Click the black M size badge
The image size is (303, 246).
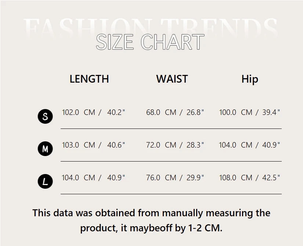click(x=45, y=149)
